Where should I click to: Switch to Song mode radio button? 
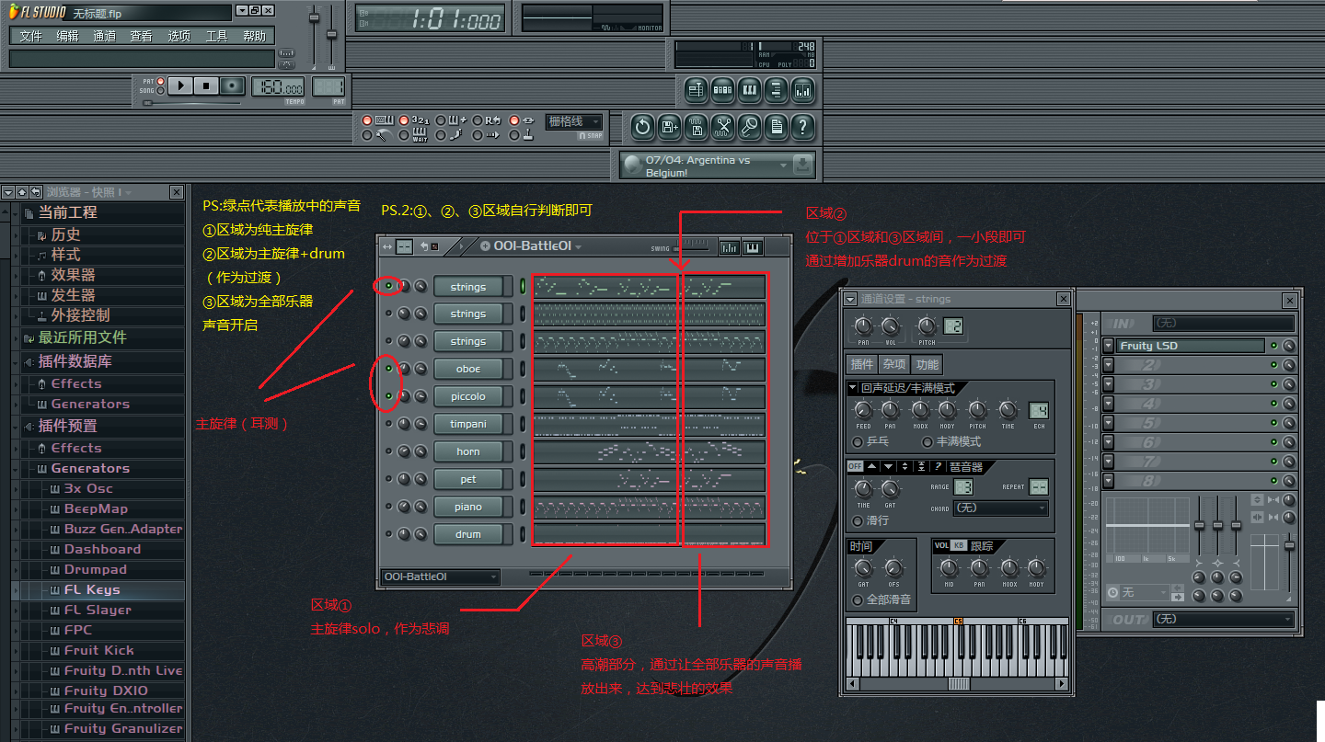161,91
